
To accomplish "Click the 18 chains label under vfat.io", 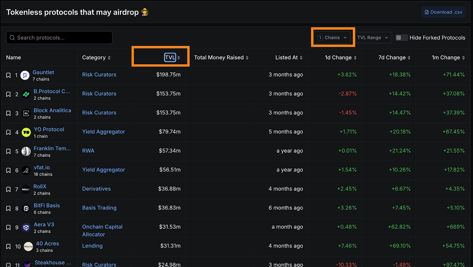I will tap(43, 174).
